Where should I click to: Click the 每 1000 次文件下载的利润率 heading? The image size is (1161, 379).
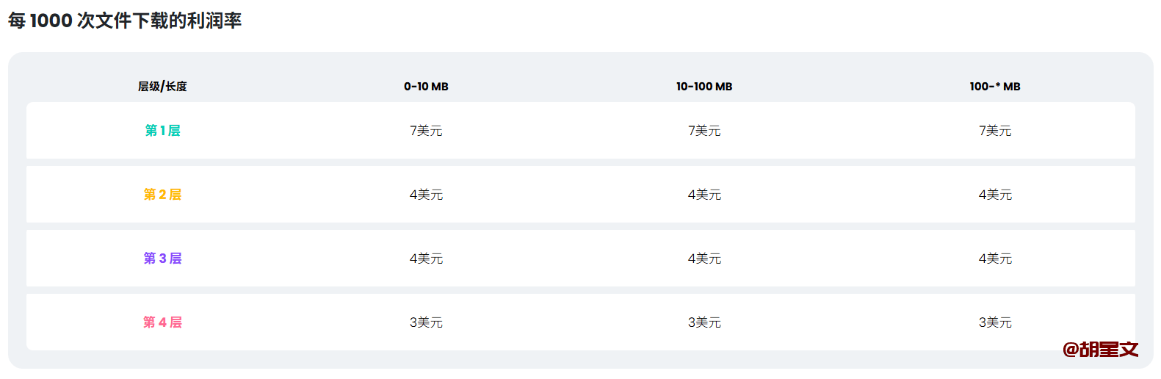[125, 21]
